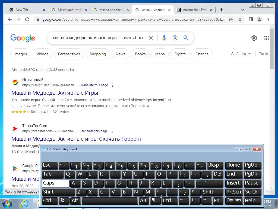
Task: Toggle the ScrLk key
Action: (x=252, y=192)
